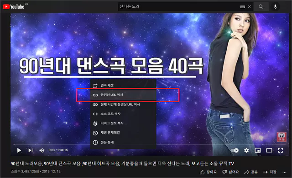This screenshot has height=178, width=292.
Task: Click the search field containing 신나는 노래
Action: click(x=179, y=7)
